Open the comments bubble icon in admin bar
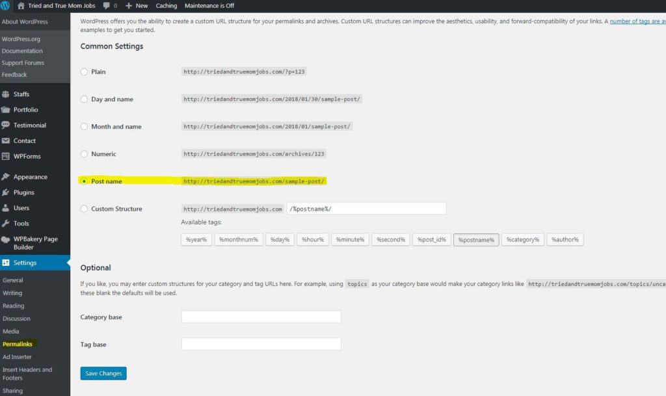 point(106,5)
